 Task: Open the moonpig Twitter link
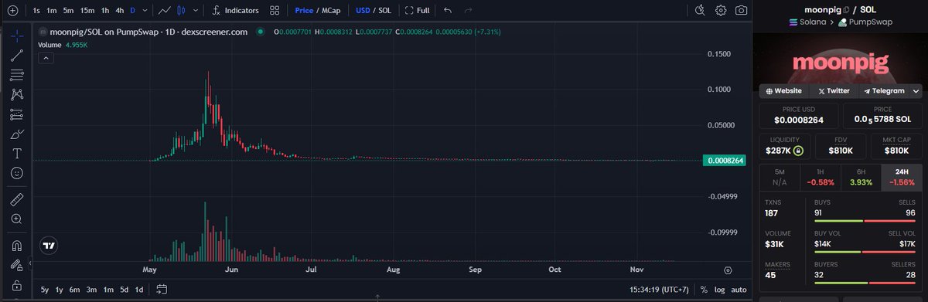[834, 91]
